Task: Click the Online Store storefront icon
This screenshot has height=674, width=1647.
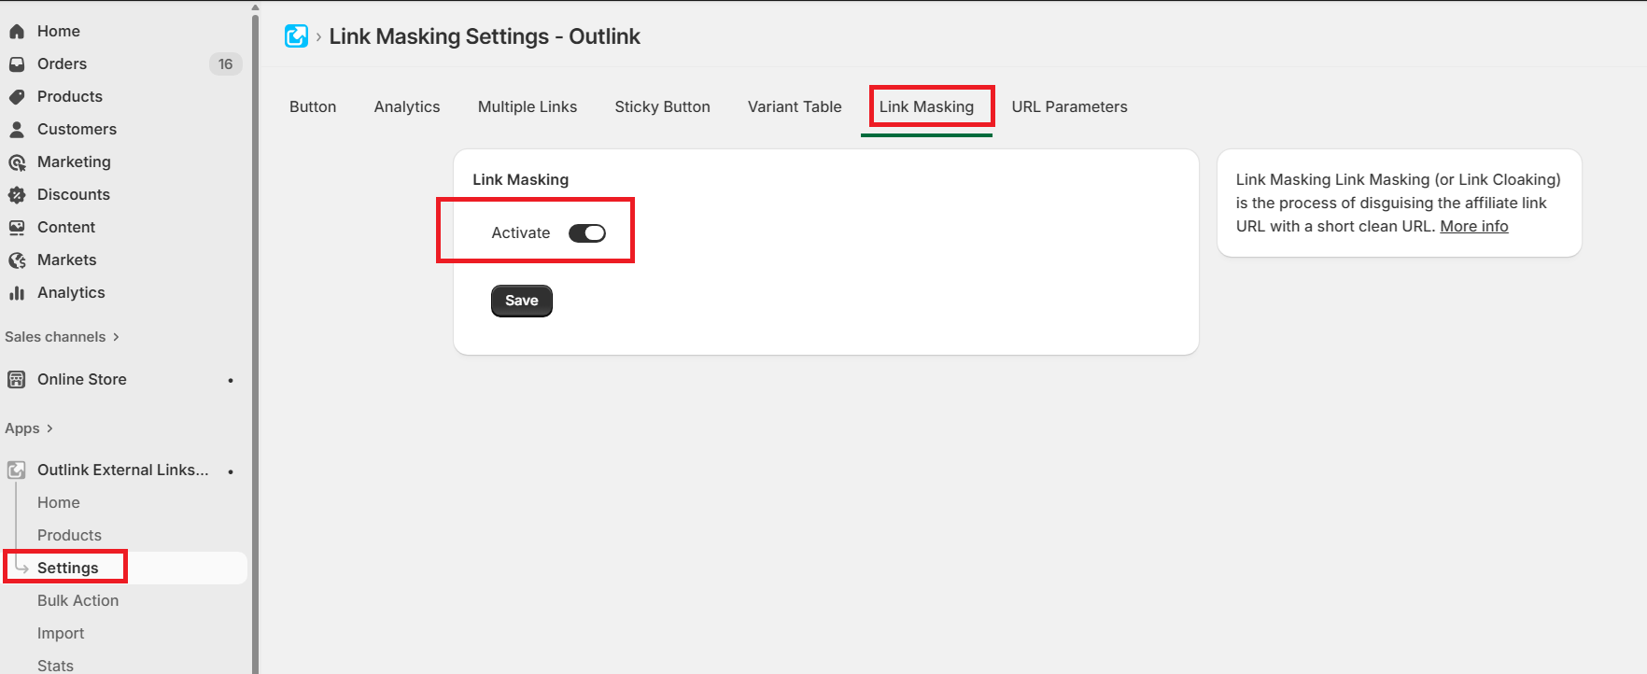Action: pyautogui.click(x=17, y=379)
